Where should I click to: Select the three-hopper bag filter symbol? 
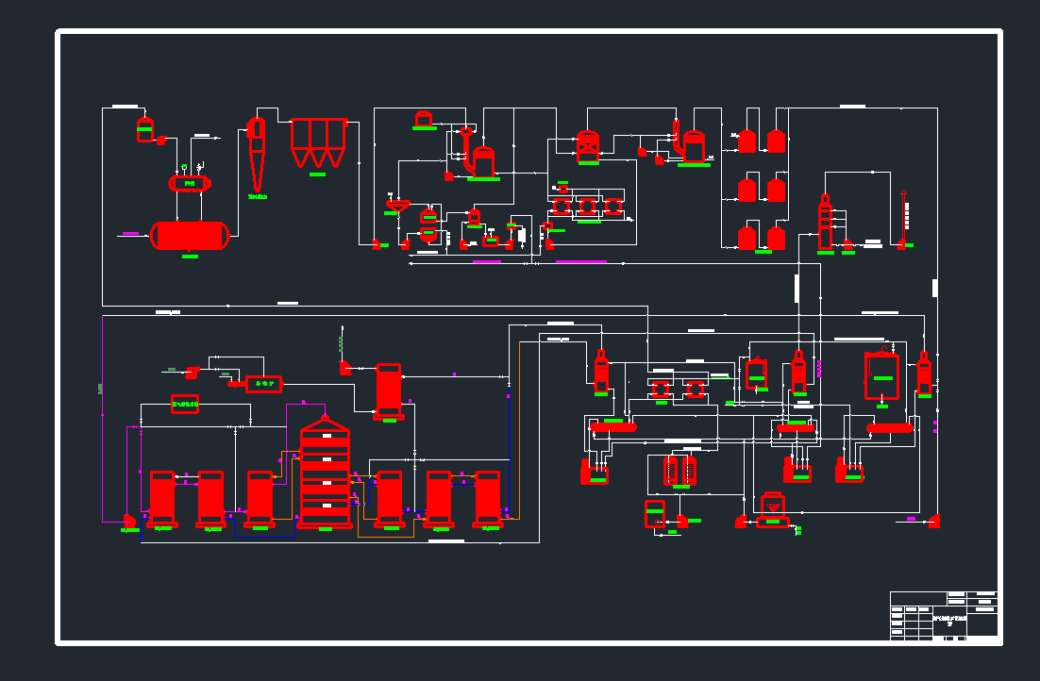pos(319,141)
